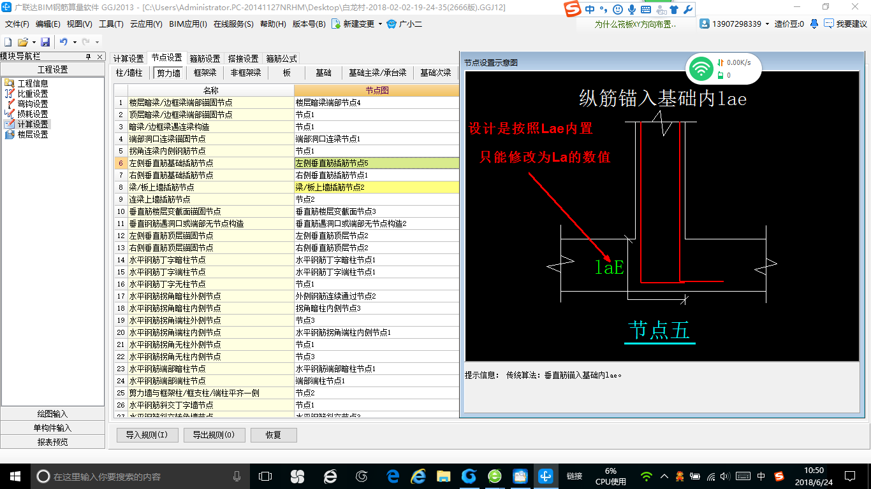Click the 导入规则(I) button
Viewport: 871px width, 489px height.
[147, 436]
